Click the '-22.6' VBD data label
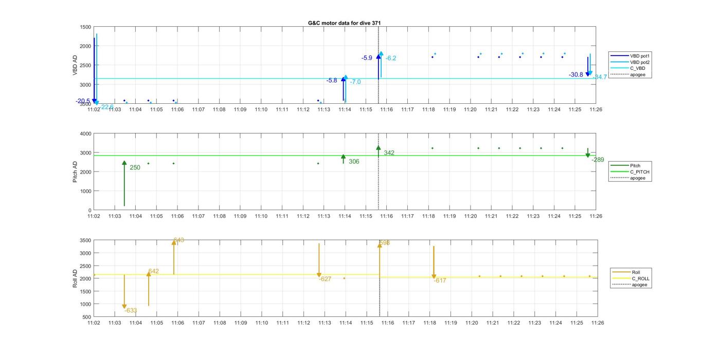Screen dimensions: 720x356 pyautogui.click(x=106, y=107)
